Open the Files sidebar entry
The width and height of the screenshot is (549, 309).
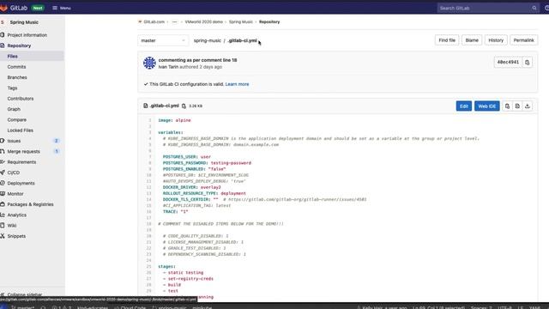click(x=13, y=56)
